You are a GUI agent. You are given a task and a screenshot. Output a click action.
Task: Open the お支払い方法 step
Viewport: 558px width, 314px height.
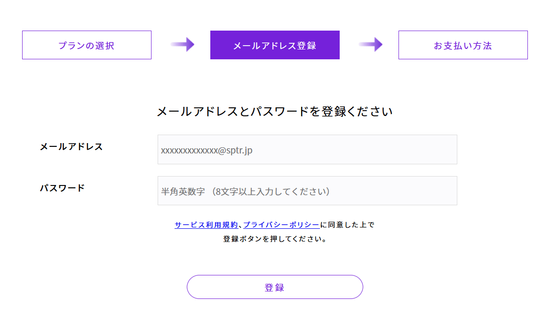463,45
